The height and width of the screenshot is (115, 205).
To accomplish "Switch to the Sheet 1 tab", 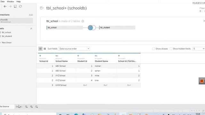I will pyautogui.click(x=19, y=107).
